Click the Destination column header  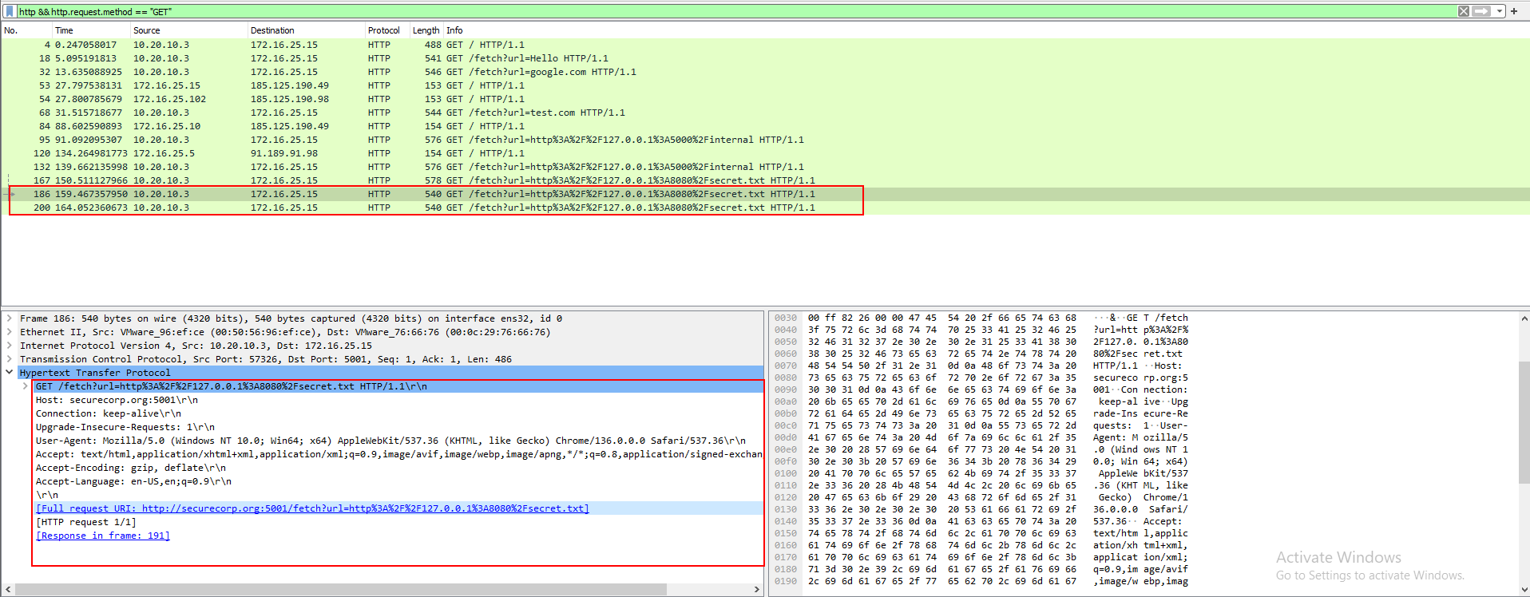(x=272, y=30)
